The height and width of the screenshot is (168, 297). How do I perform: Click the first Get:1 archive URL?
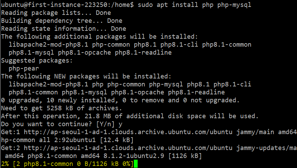(x=128, y=132)
